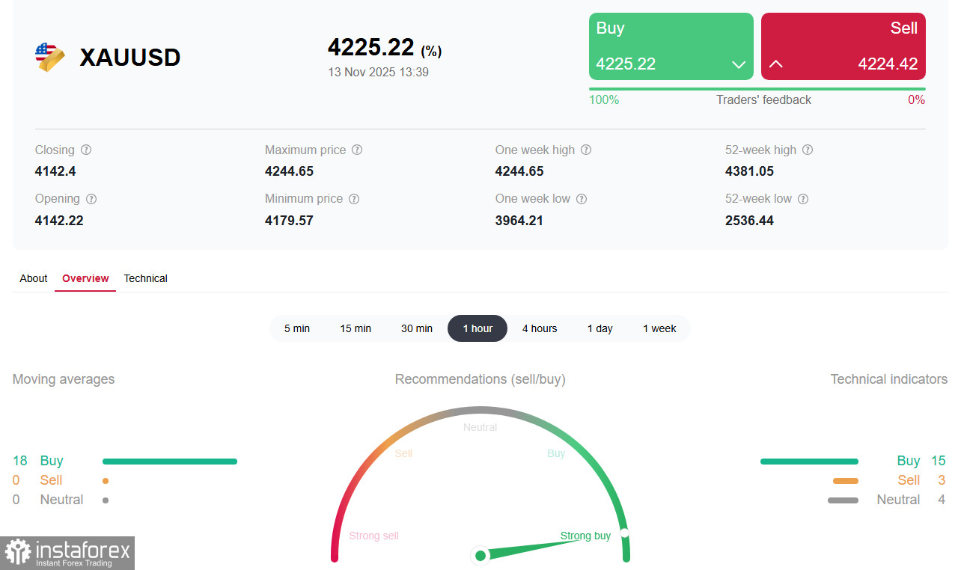The image size is (961, 570).
Task: Collapse the Sell price chevron
Action: point(776,65)
